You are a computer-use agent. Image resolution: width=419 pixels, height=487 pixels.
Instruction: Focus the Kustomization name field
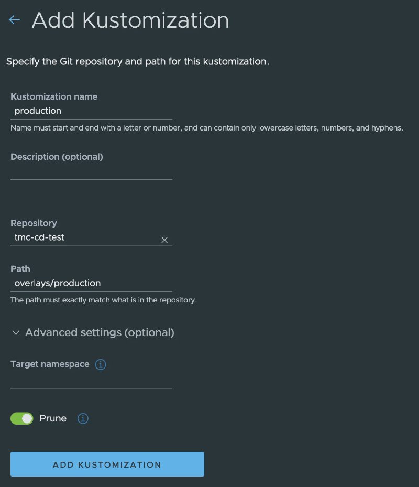91,111
